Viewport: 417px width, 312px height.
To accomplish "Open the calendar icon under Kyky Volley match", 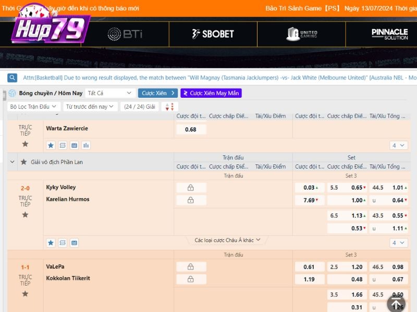I will pyautogui.click(x=74, y=243).
